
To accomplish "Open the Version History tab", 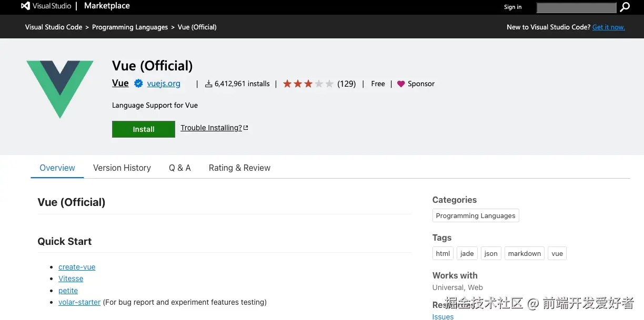I will coord(122,168).
